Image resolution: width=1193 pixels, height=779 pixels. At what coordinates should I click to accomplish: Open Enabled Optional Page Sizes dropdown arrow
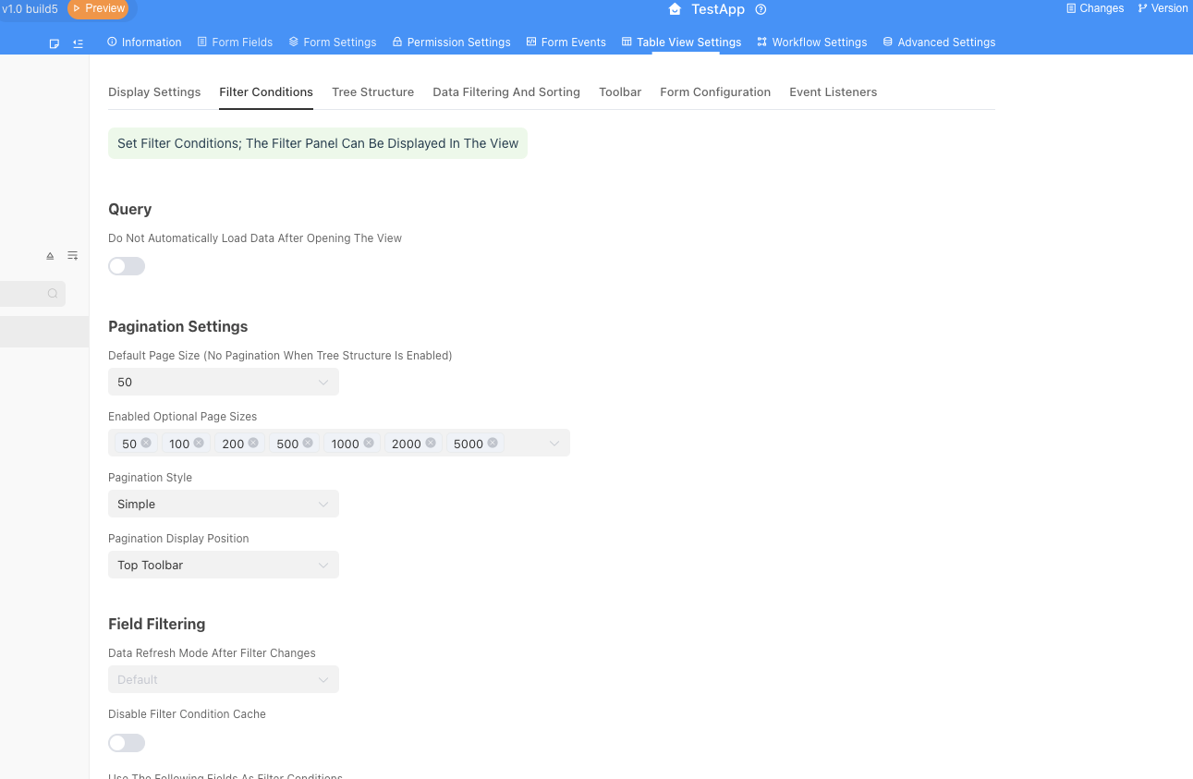click(554, 444)
